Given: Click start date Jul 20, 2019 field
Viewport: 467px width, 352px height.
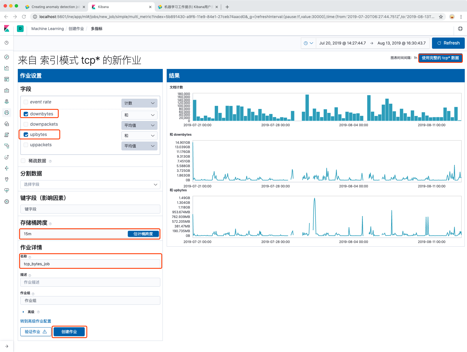Looking at the screenshot, I should 342,43.
